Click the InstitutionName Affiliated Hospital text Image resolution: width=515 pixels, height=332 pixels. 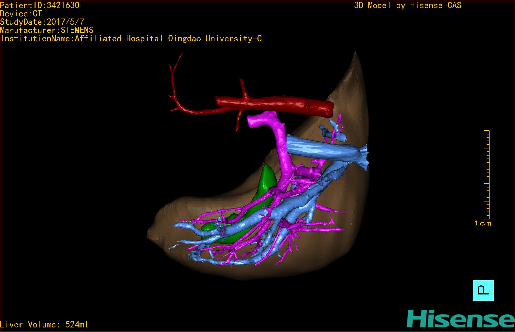pyautogui.click(x=131, y=39)
